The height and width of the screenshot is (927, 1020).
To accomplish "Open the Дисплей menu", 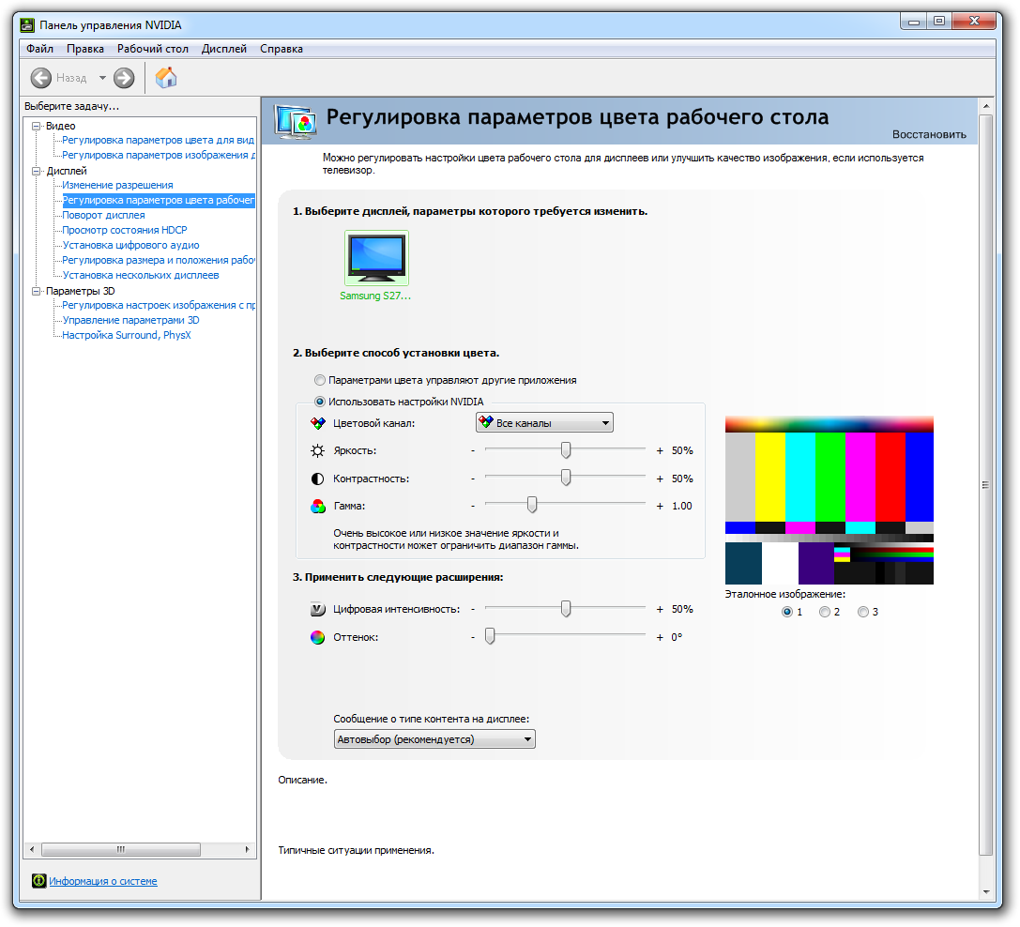I will [x=223, y=49].
